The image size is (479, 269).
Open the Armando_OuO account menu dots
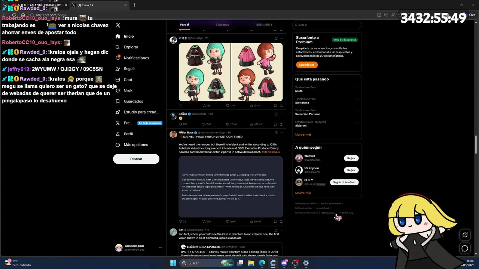tap(161, 248)
